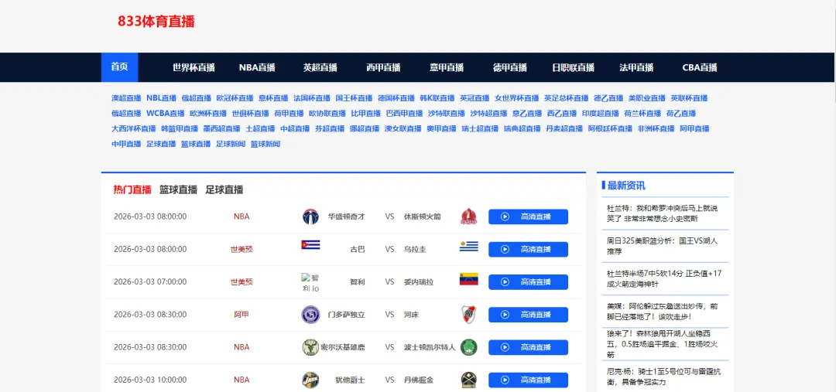Open 日职联直播 navigation item
Image resolution: width=836 pixels, height=392 pixels.
click(573, 67)
